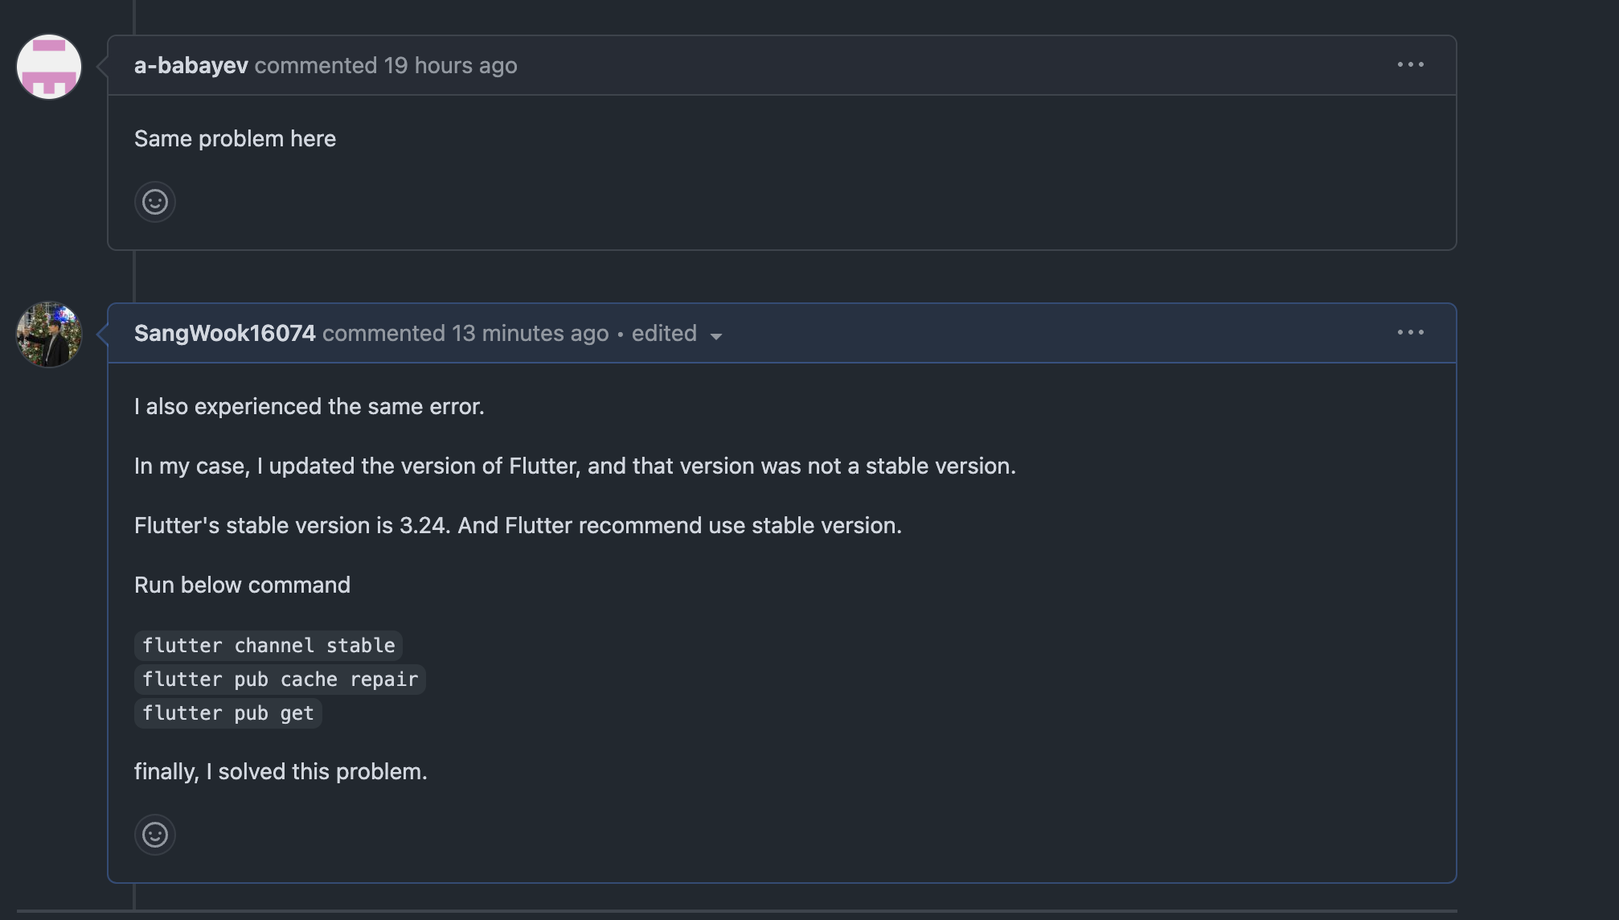Open the "19 hours ago" comment timestamp
Image resolution: width=1619 pixels, height=920 pixels.
pyautogui.click(x=450, y=65)
